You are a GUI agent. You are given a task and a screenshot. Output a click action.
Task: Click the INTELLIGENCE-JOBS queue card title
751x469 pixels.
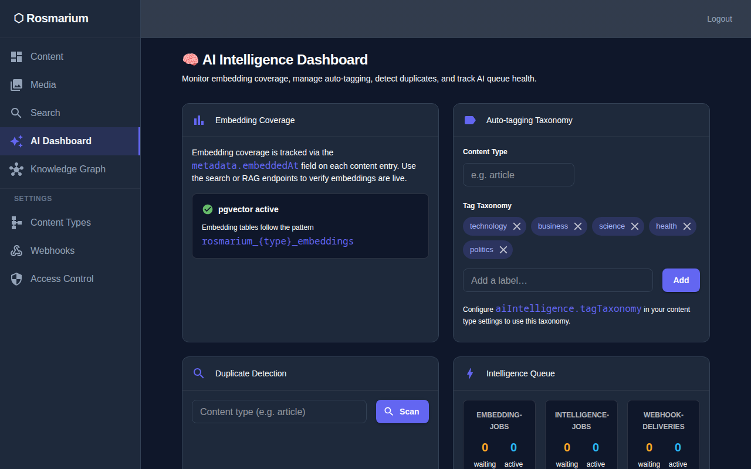coord(581,420)
